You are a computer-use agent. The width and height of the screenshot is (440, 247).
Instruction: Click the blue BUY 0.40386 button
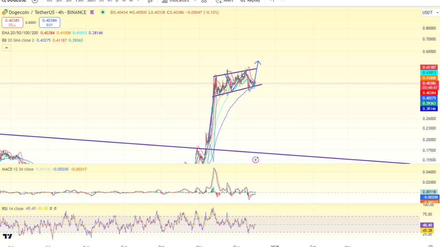(49, 22)
